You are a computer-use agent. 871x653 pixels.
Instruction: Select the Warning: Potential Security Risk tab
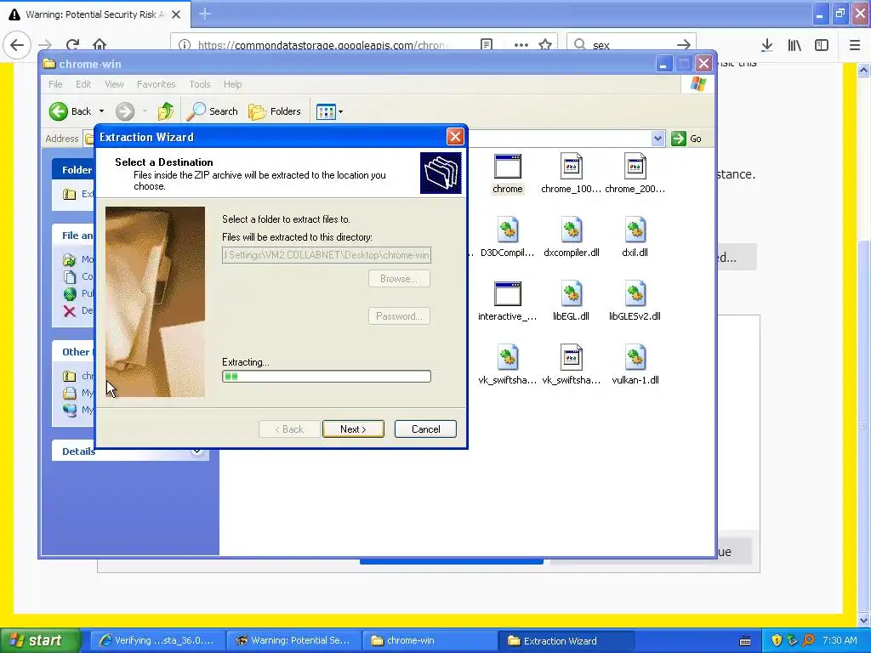95,14
